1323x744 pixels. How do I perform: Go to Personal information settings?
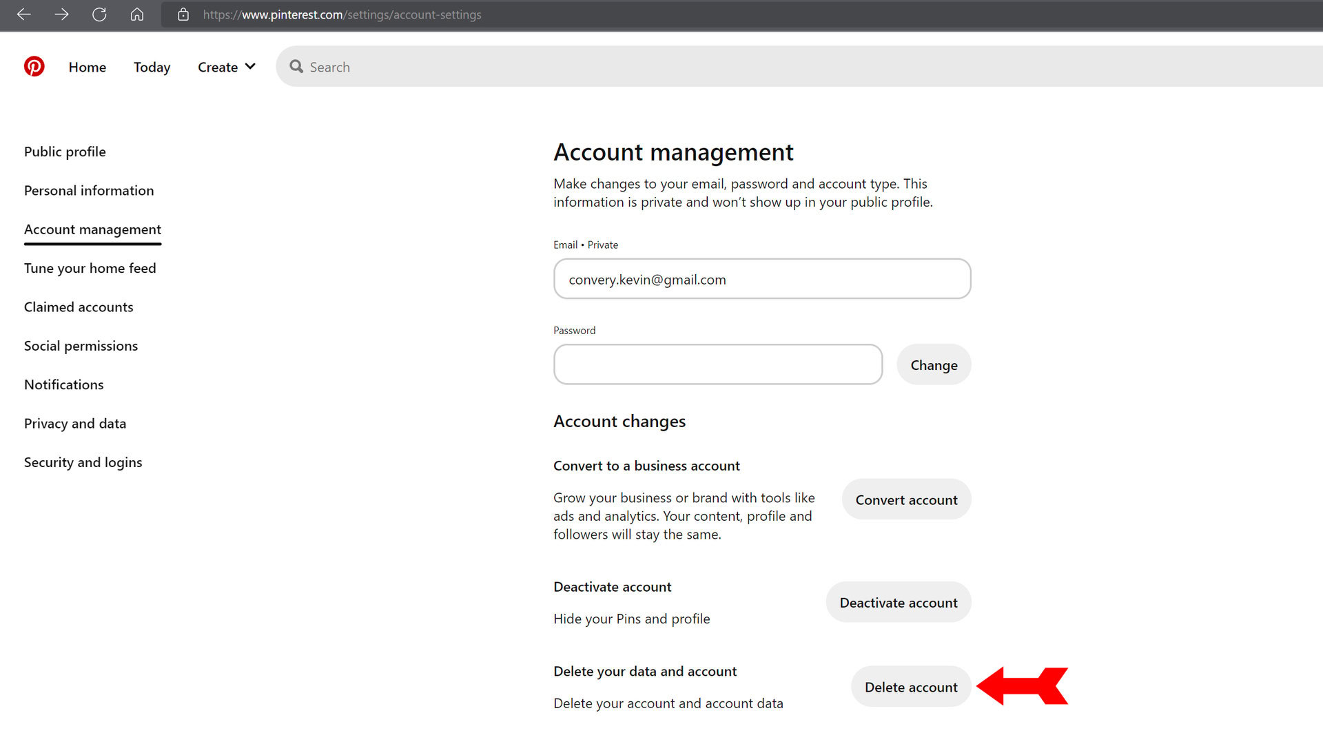pyautogui.click(x=89, y=190)
